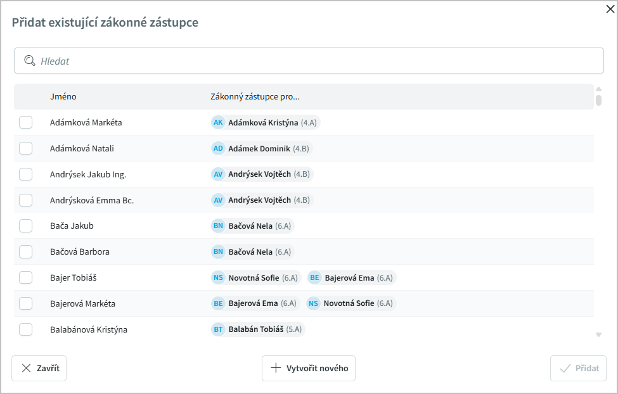This screenshot has width=618, height=394.
Task: Click the BT avatar for Balabán Tobiáš
Action: [218, 329]
